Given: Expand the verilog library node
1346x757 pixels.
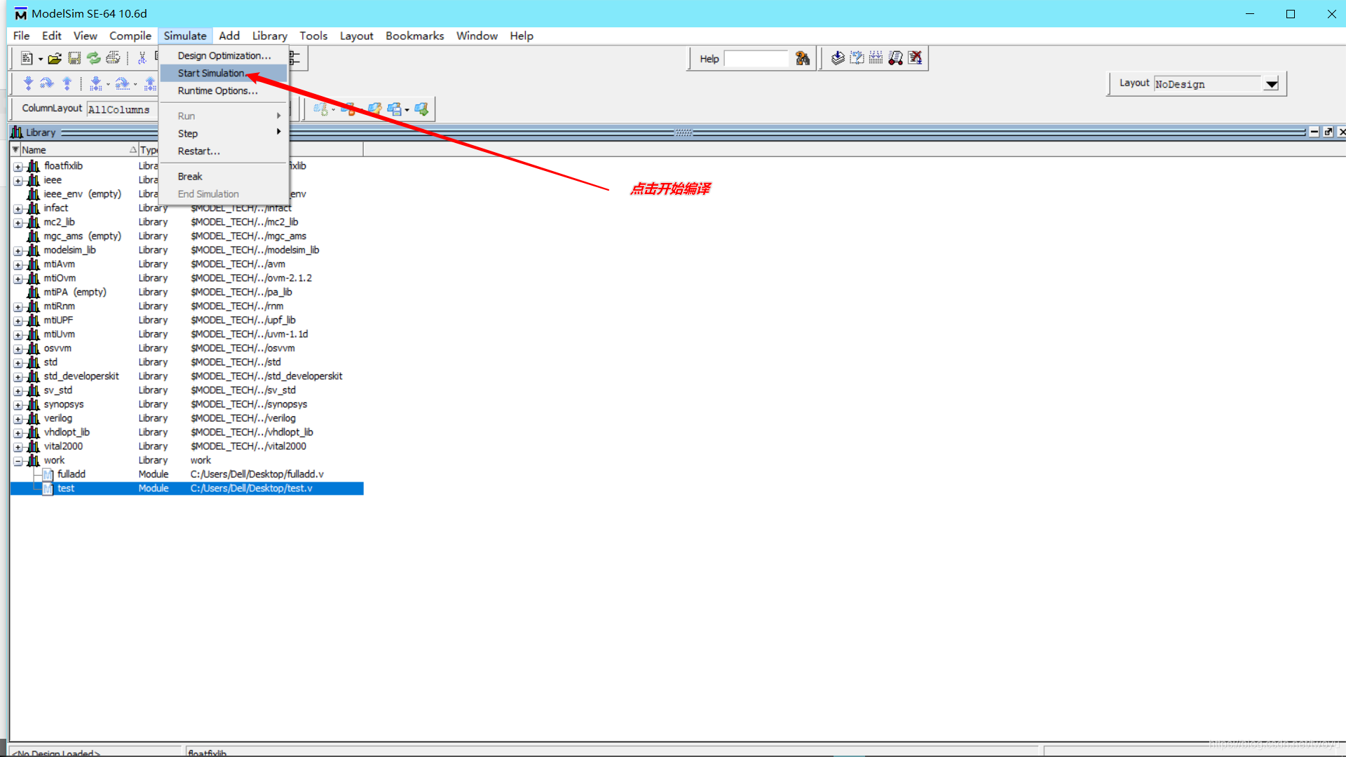Looking at the screenshot, I should click(x=18, y=419).
